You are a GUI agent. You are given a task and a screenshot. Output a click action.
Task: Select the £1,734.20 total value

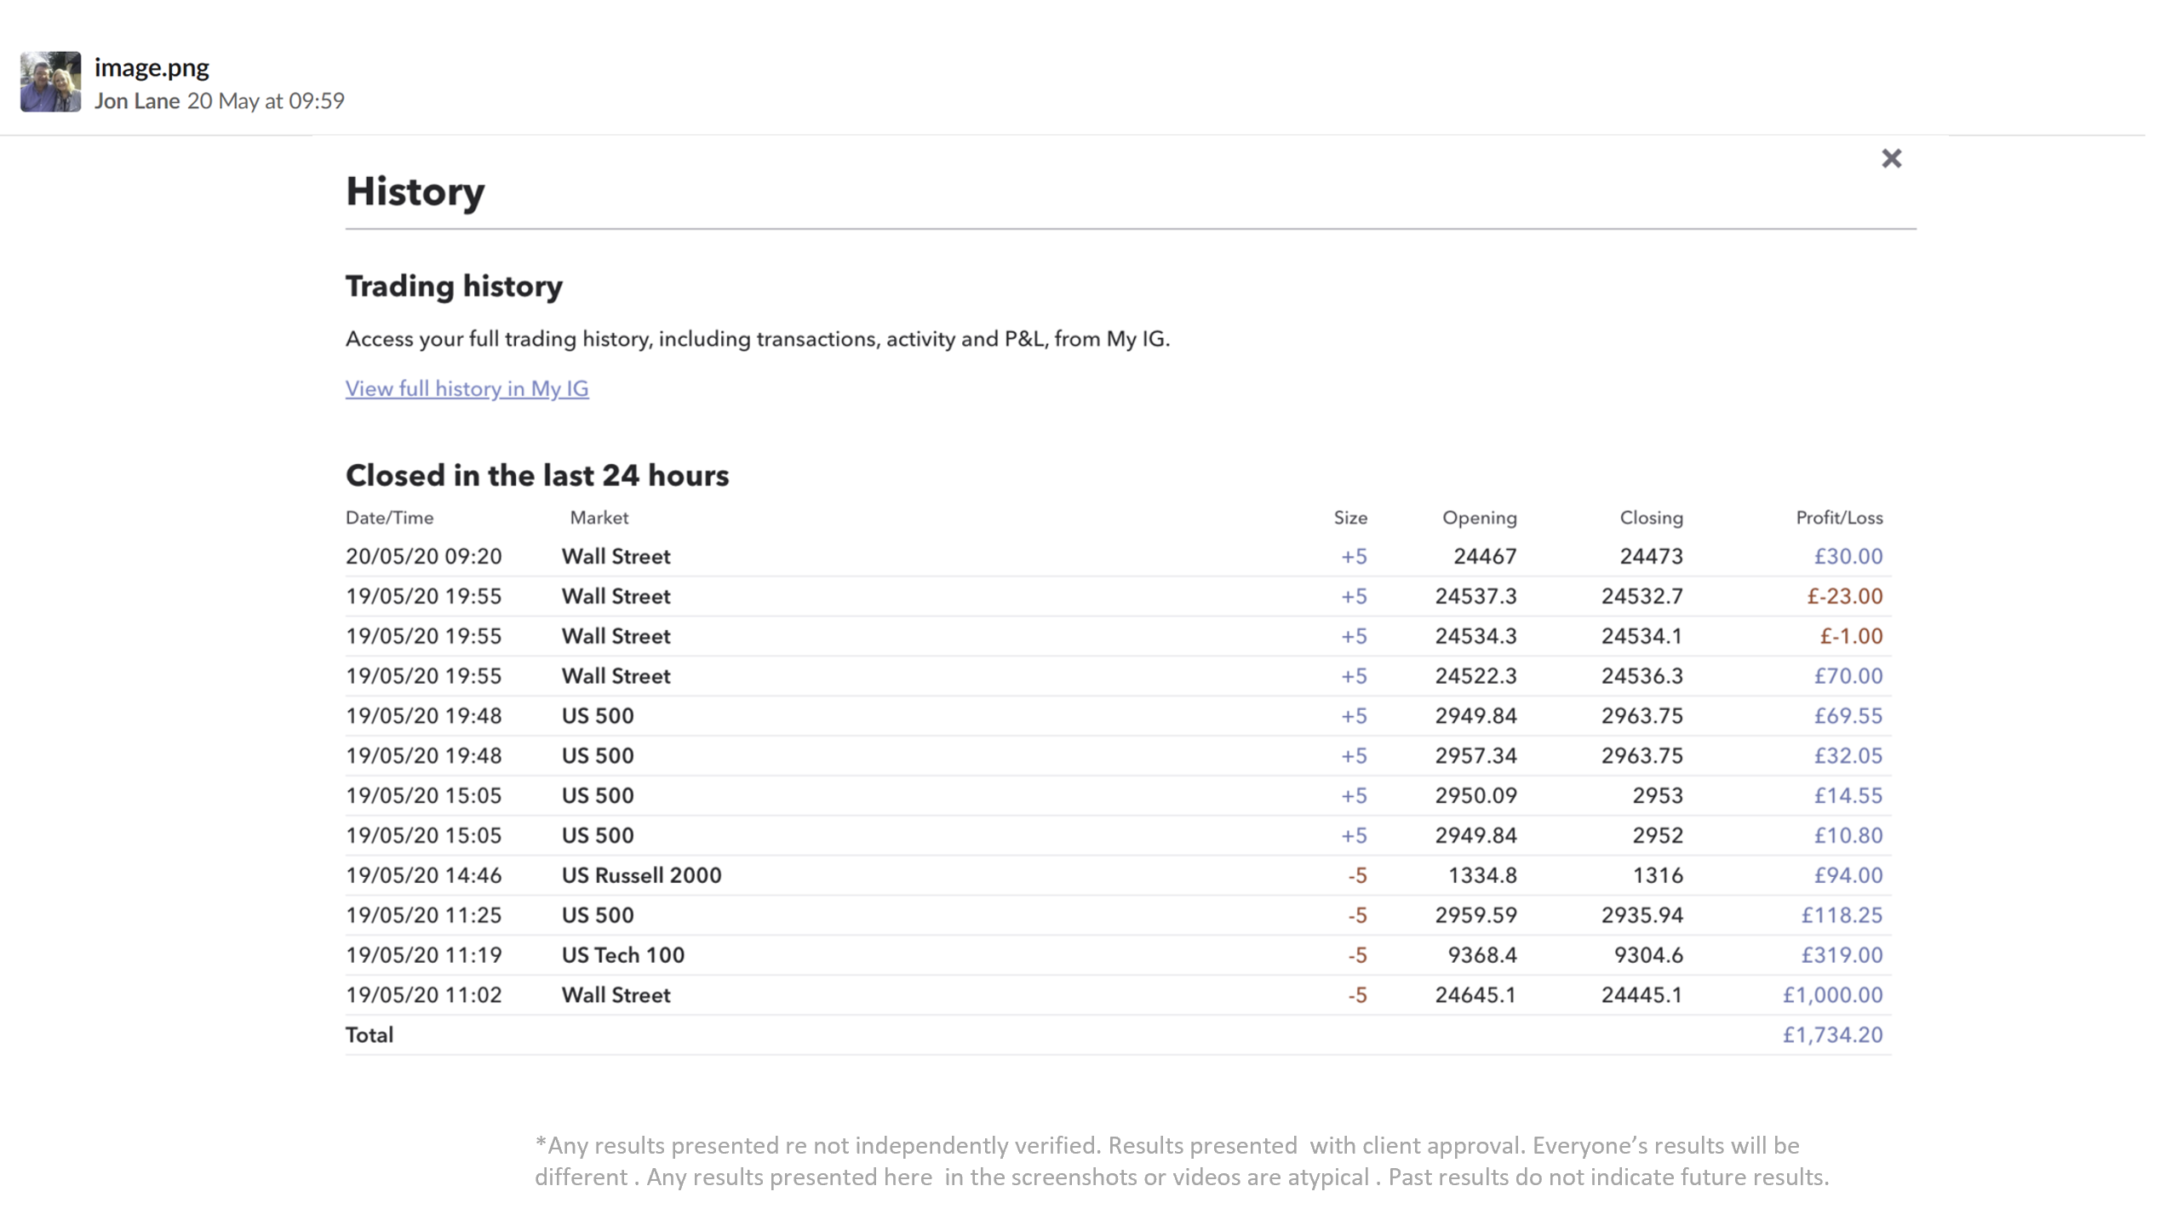[1832, 1035]
